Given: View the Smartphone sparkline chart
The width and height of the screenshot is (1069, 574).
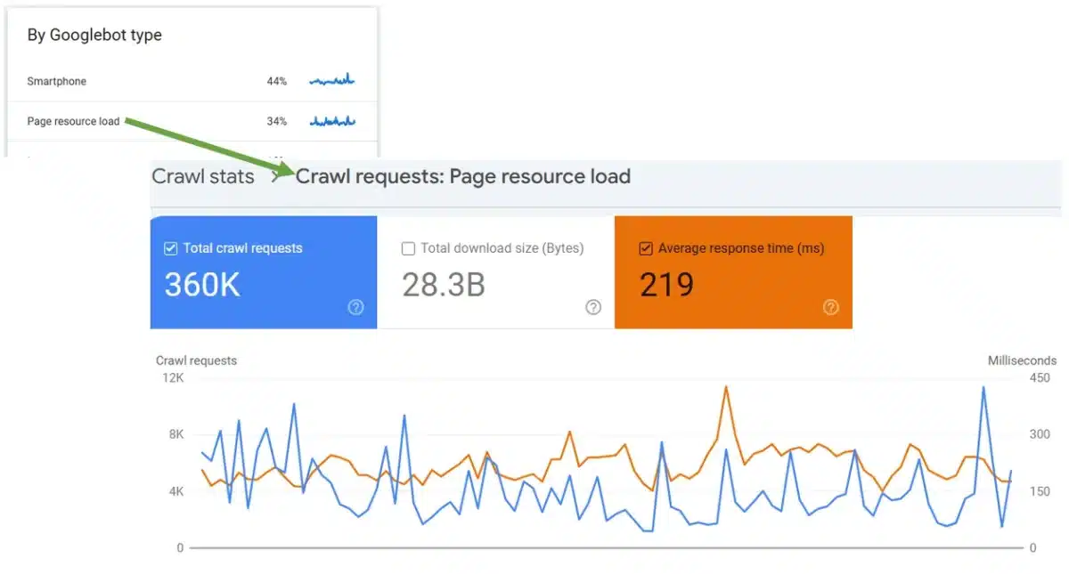Looking at the screenshot, I should (x=332, y=80).
